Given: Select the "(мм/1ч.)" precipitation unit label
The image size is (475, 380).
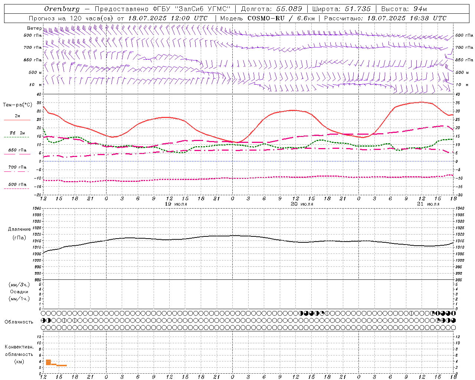Looking at the screenshot, I should click(x=19, y=299).
